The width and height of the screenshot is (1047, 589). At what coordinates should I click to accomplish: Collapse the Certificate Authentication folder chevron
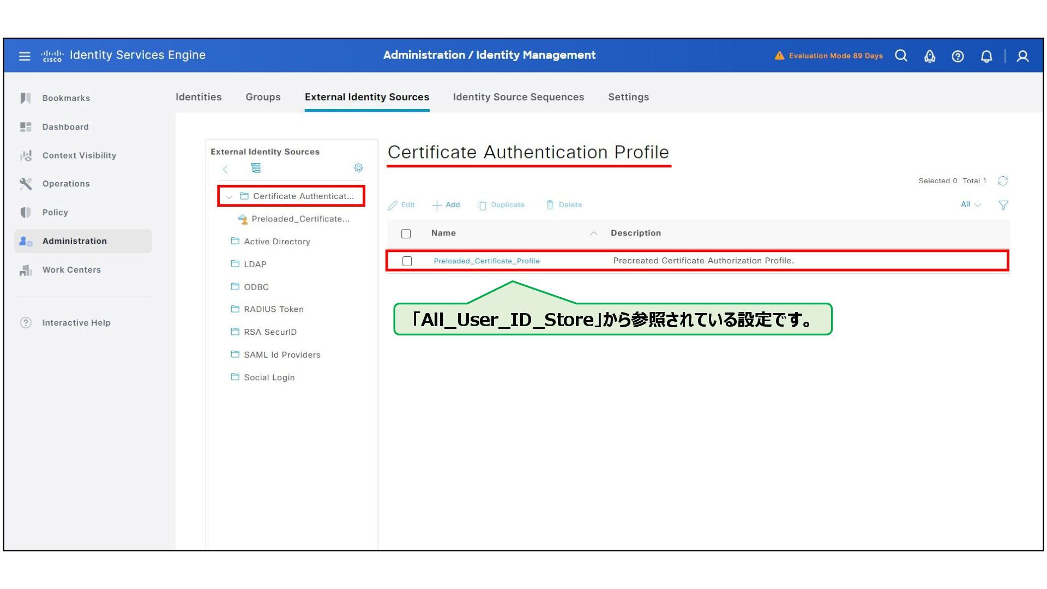point(230,197)
